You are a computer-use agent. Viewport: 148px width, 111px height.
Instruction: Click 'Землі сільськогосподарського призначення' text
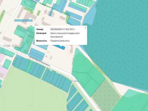(65, 35)
